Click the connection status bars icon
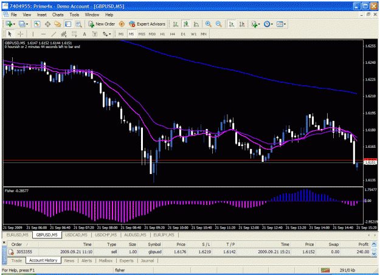The image size is (380, 275). tap(325, 270)
